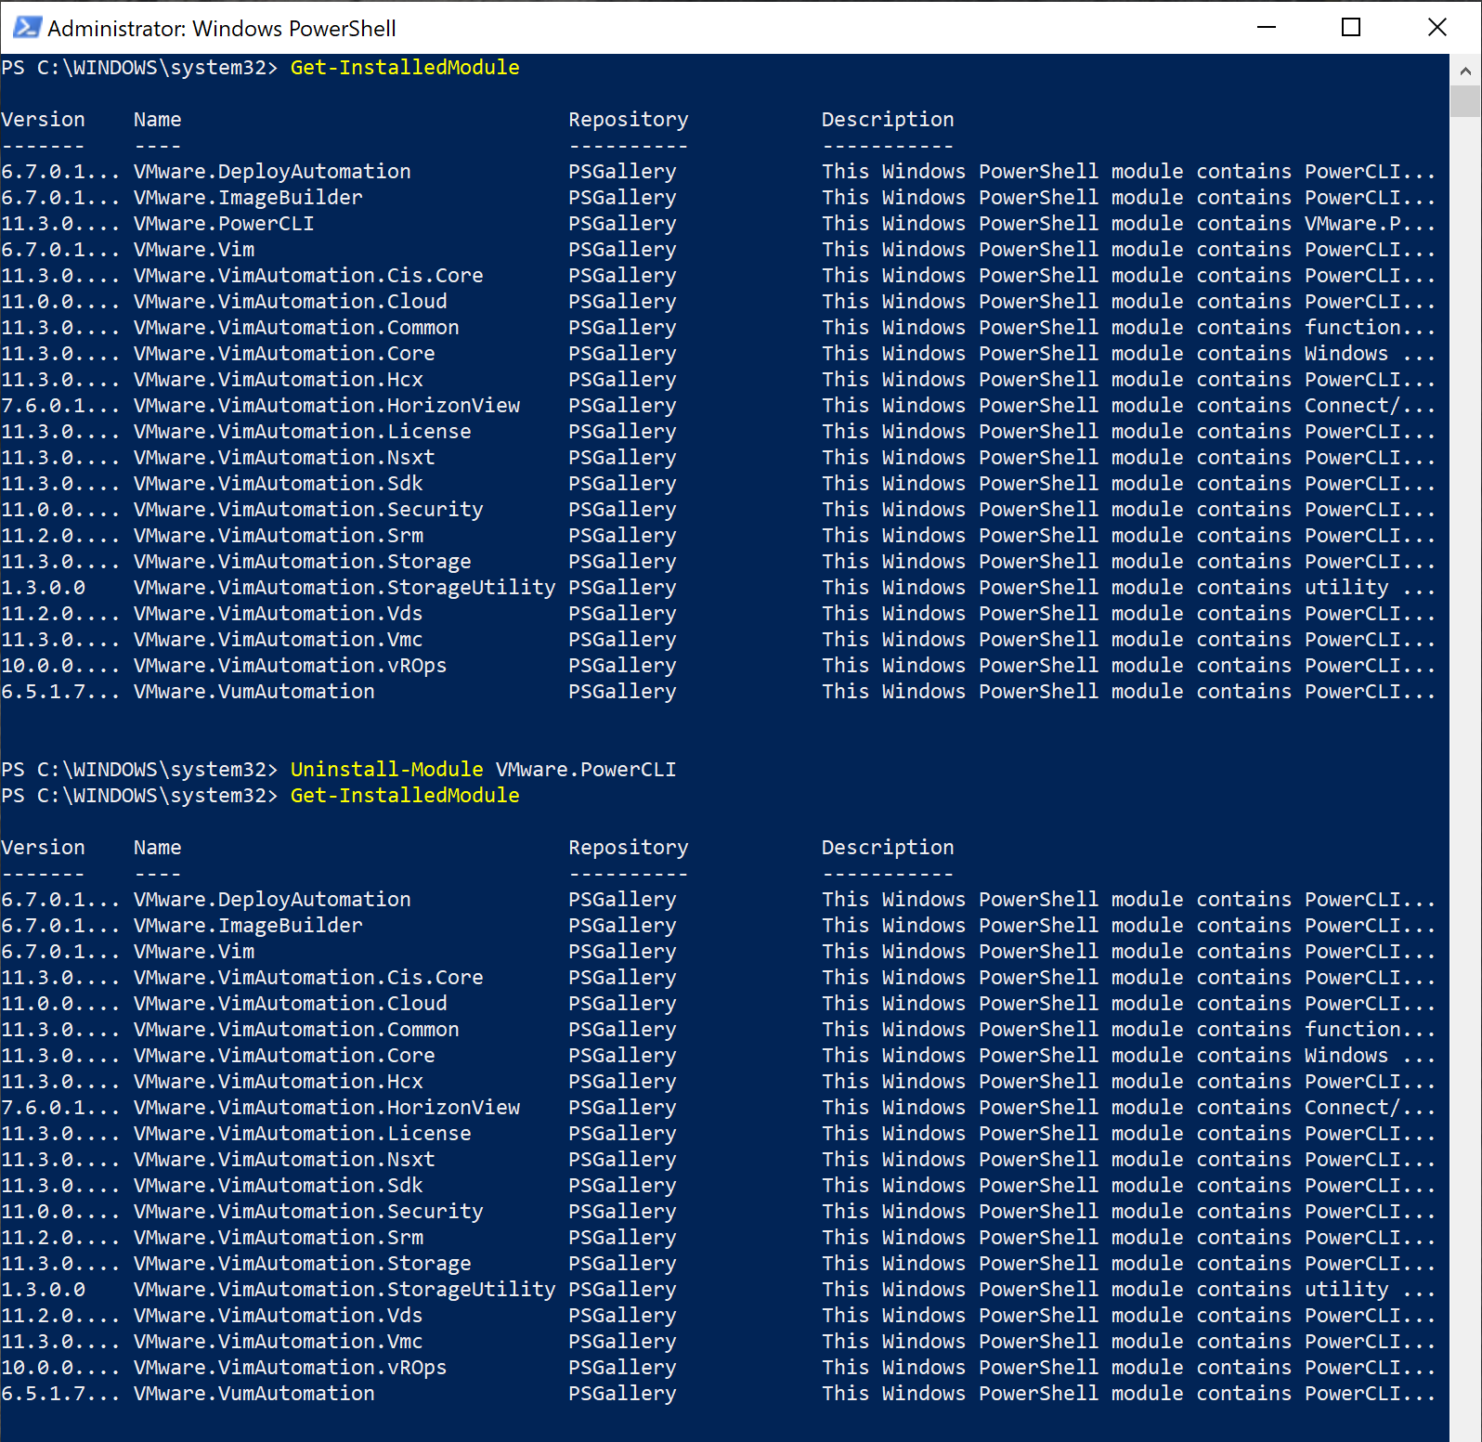Click first-list 'VMware.VimAutomation.HorizonView' entry
The height and width of the screenshot is (1442, 1482).
(x=327, y=406)
